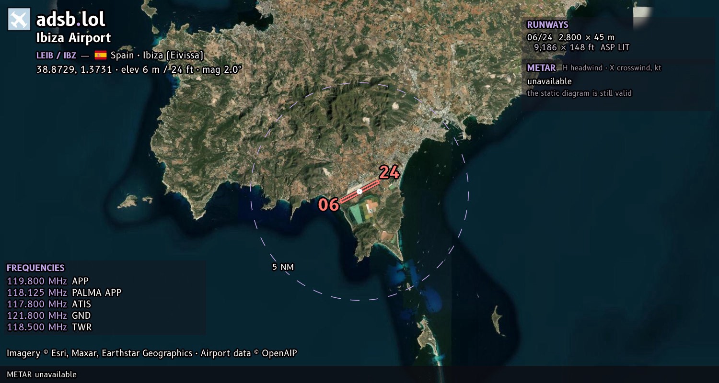Click the "METAR unavailable" status bar message
The width and height of the screenshot is (719, 383).
click(x=42, y=374)
